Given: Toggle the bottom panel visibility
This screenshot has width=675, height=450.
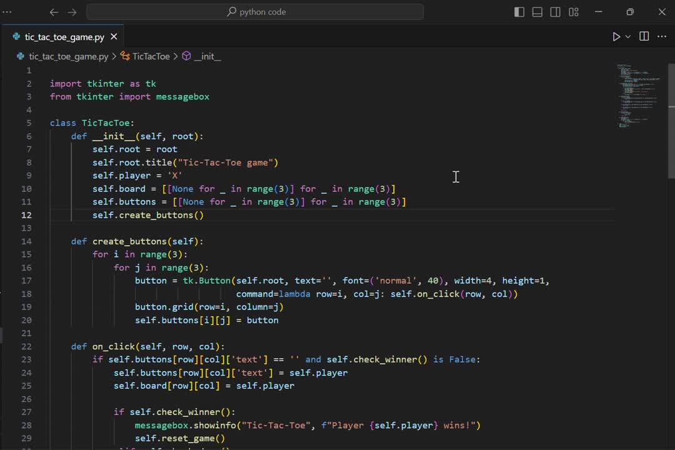Looking at the screenshot, I should tap(537, 12).
